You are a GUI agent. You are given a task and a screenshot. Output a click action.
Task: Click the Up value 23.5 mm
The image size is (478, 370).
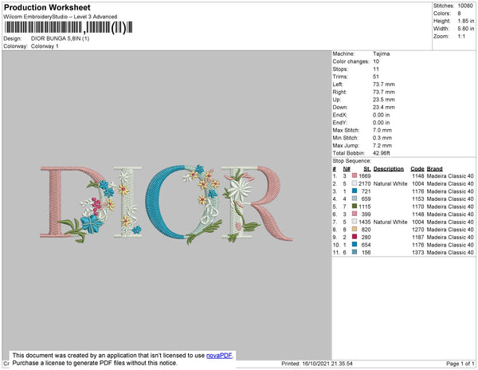point(383,100)
